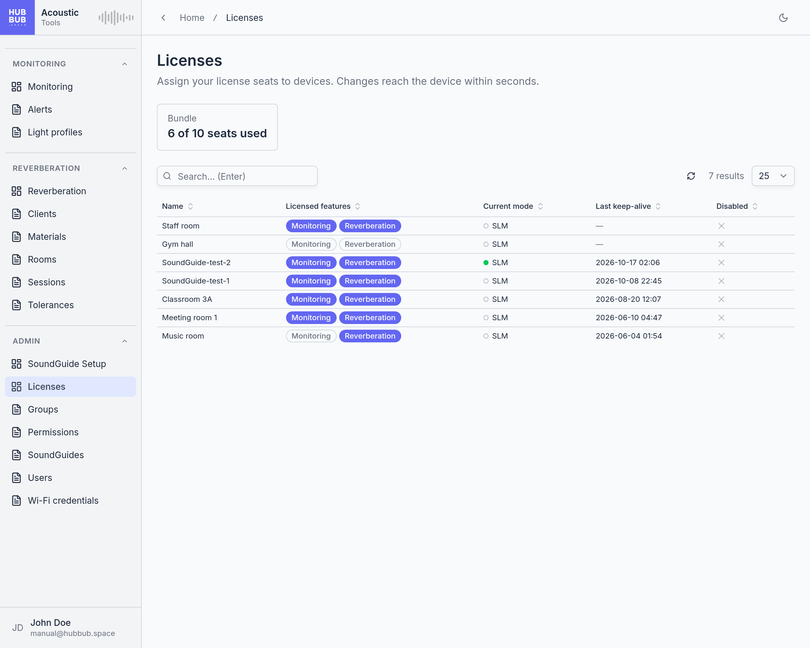This screenshot has height=648, width=810.
Task: Click the Reverberation dashboard icon in the sidebar
Action: [x=16, y=191]
